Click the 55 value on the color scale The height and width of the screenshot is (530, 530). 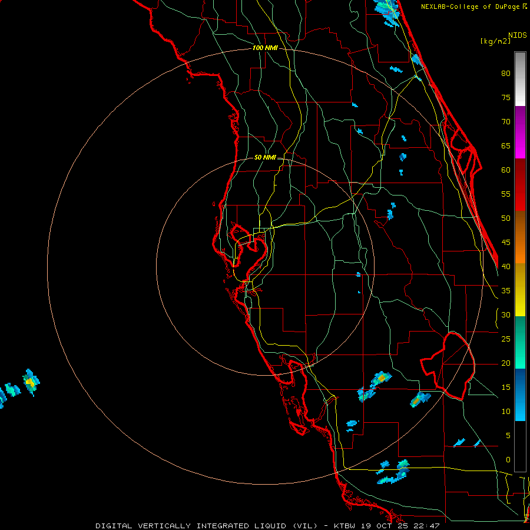click(506, 194)
